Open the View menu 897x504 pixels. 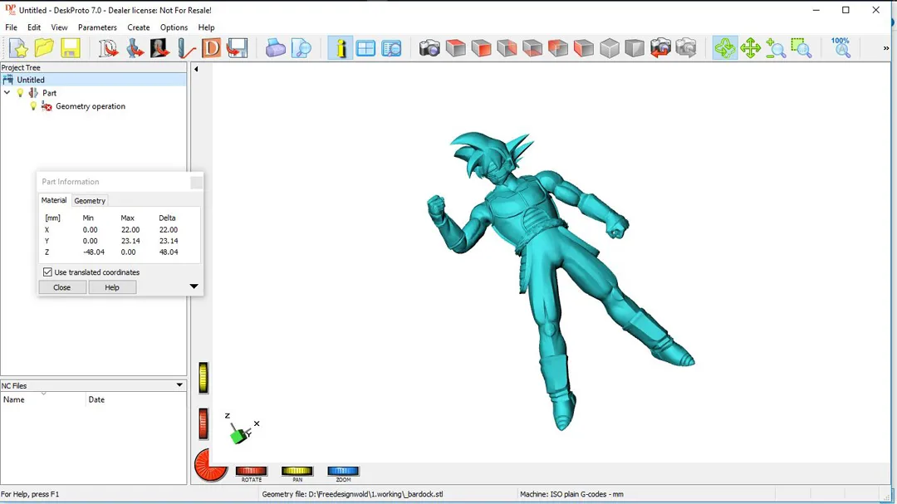tap(59, 27)
